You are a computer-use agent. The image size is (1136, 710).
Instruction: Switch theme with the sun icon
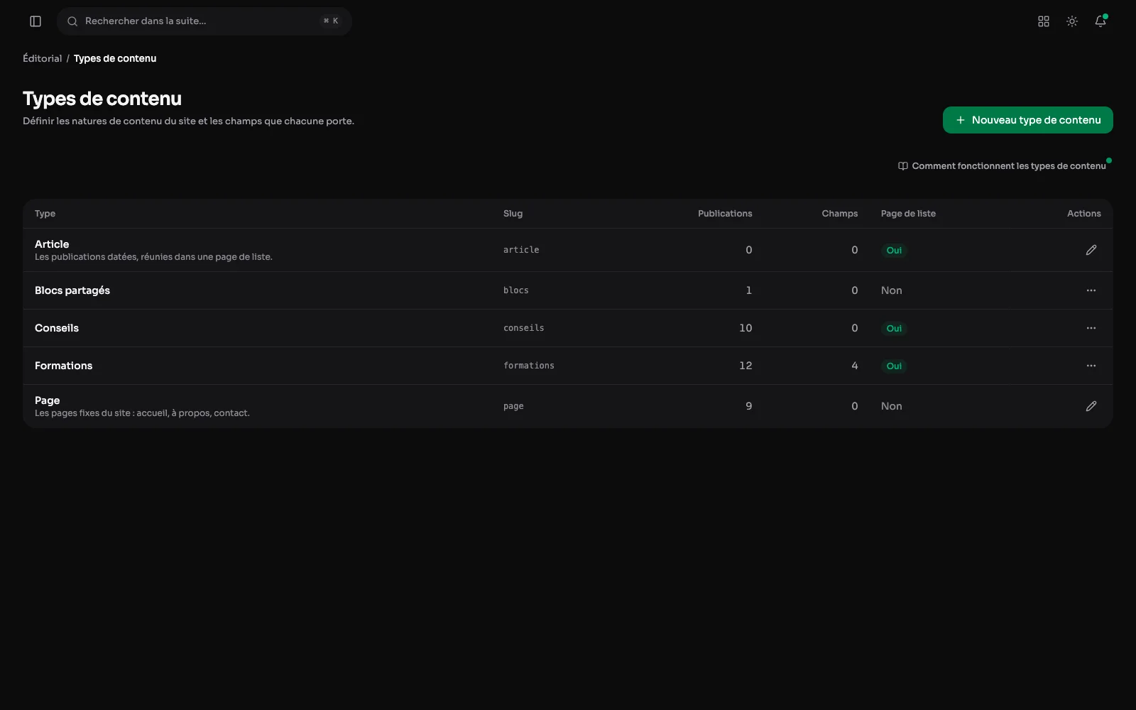click(1072, 21)
